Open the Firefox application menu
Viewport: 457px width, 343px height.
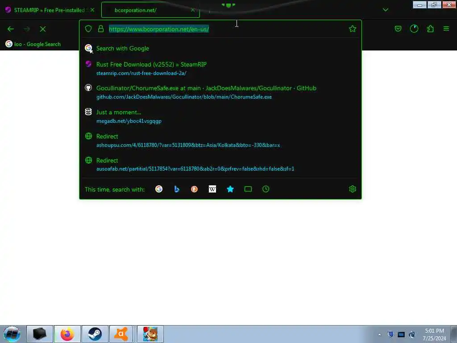click(446, 29)
